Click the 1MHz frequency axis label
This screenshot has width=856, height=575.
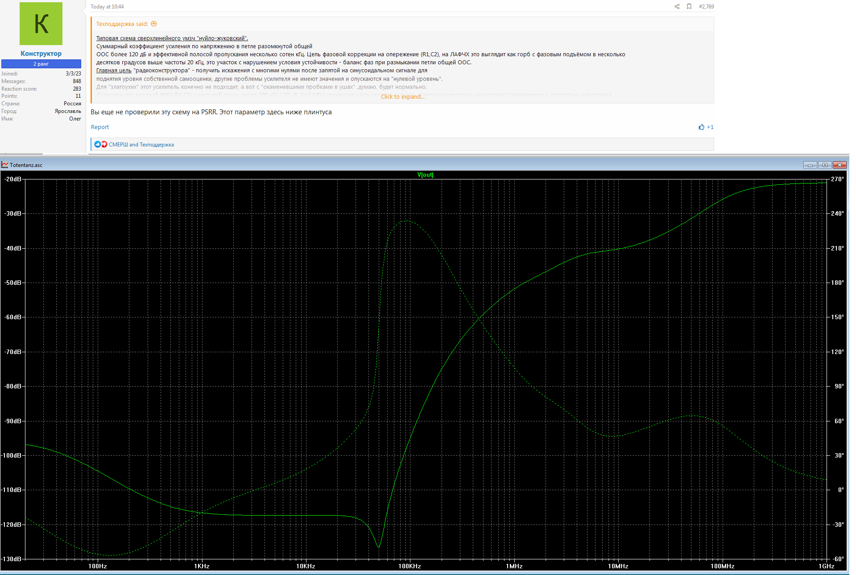click(x=514, y=567)
